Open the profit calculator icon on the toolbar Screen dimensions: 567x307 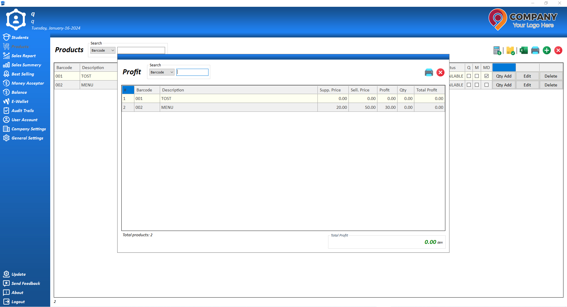497,50
